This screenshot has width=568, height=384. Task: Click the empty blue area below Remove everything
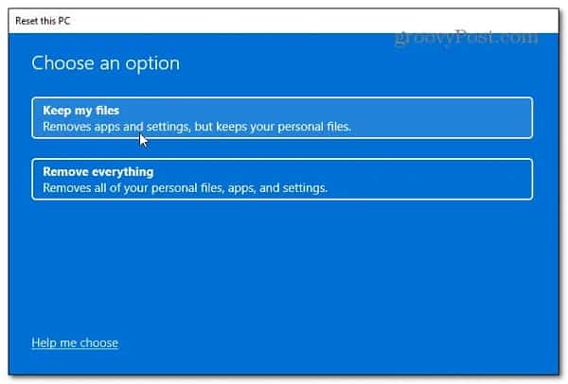[284, 265]
